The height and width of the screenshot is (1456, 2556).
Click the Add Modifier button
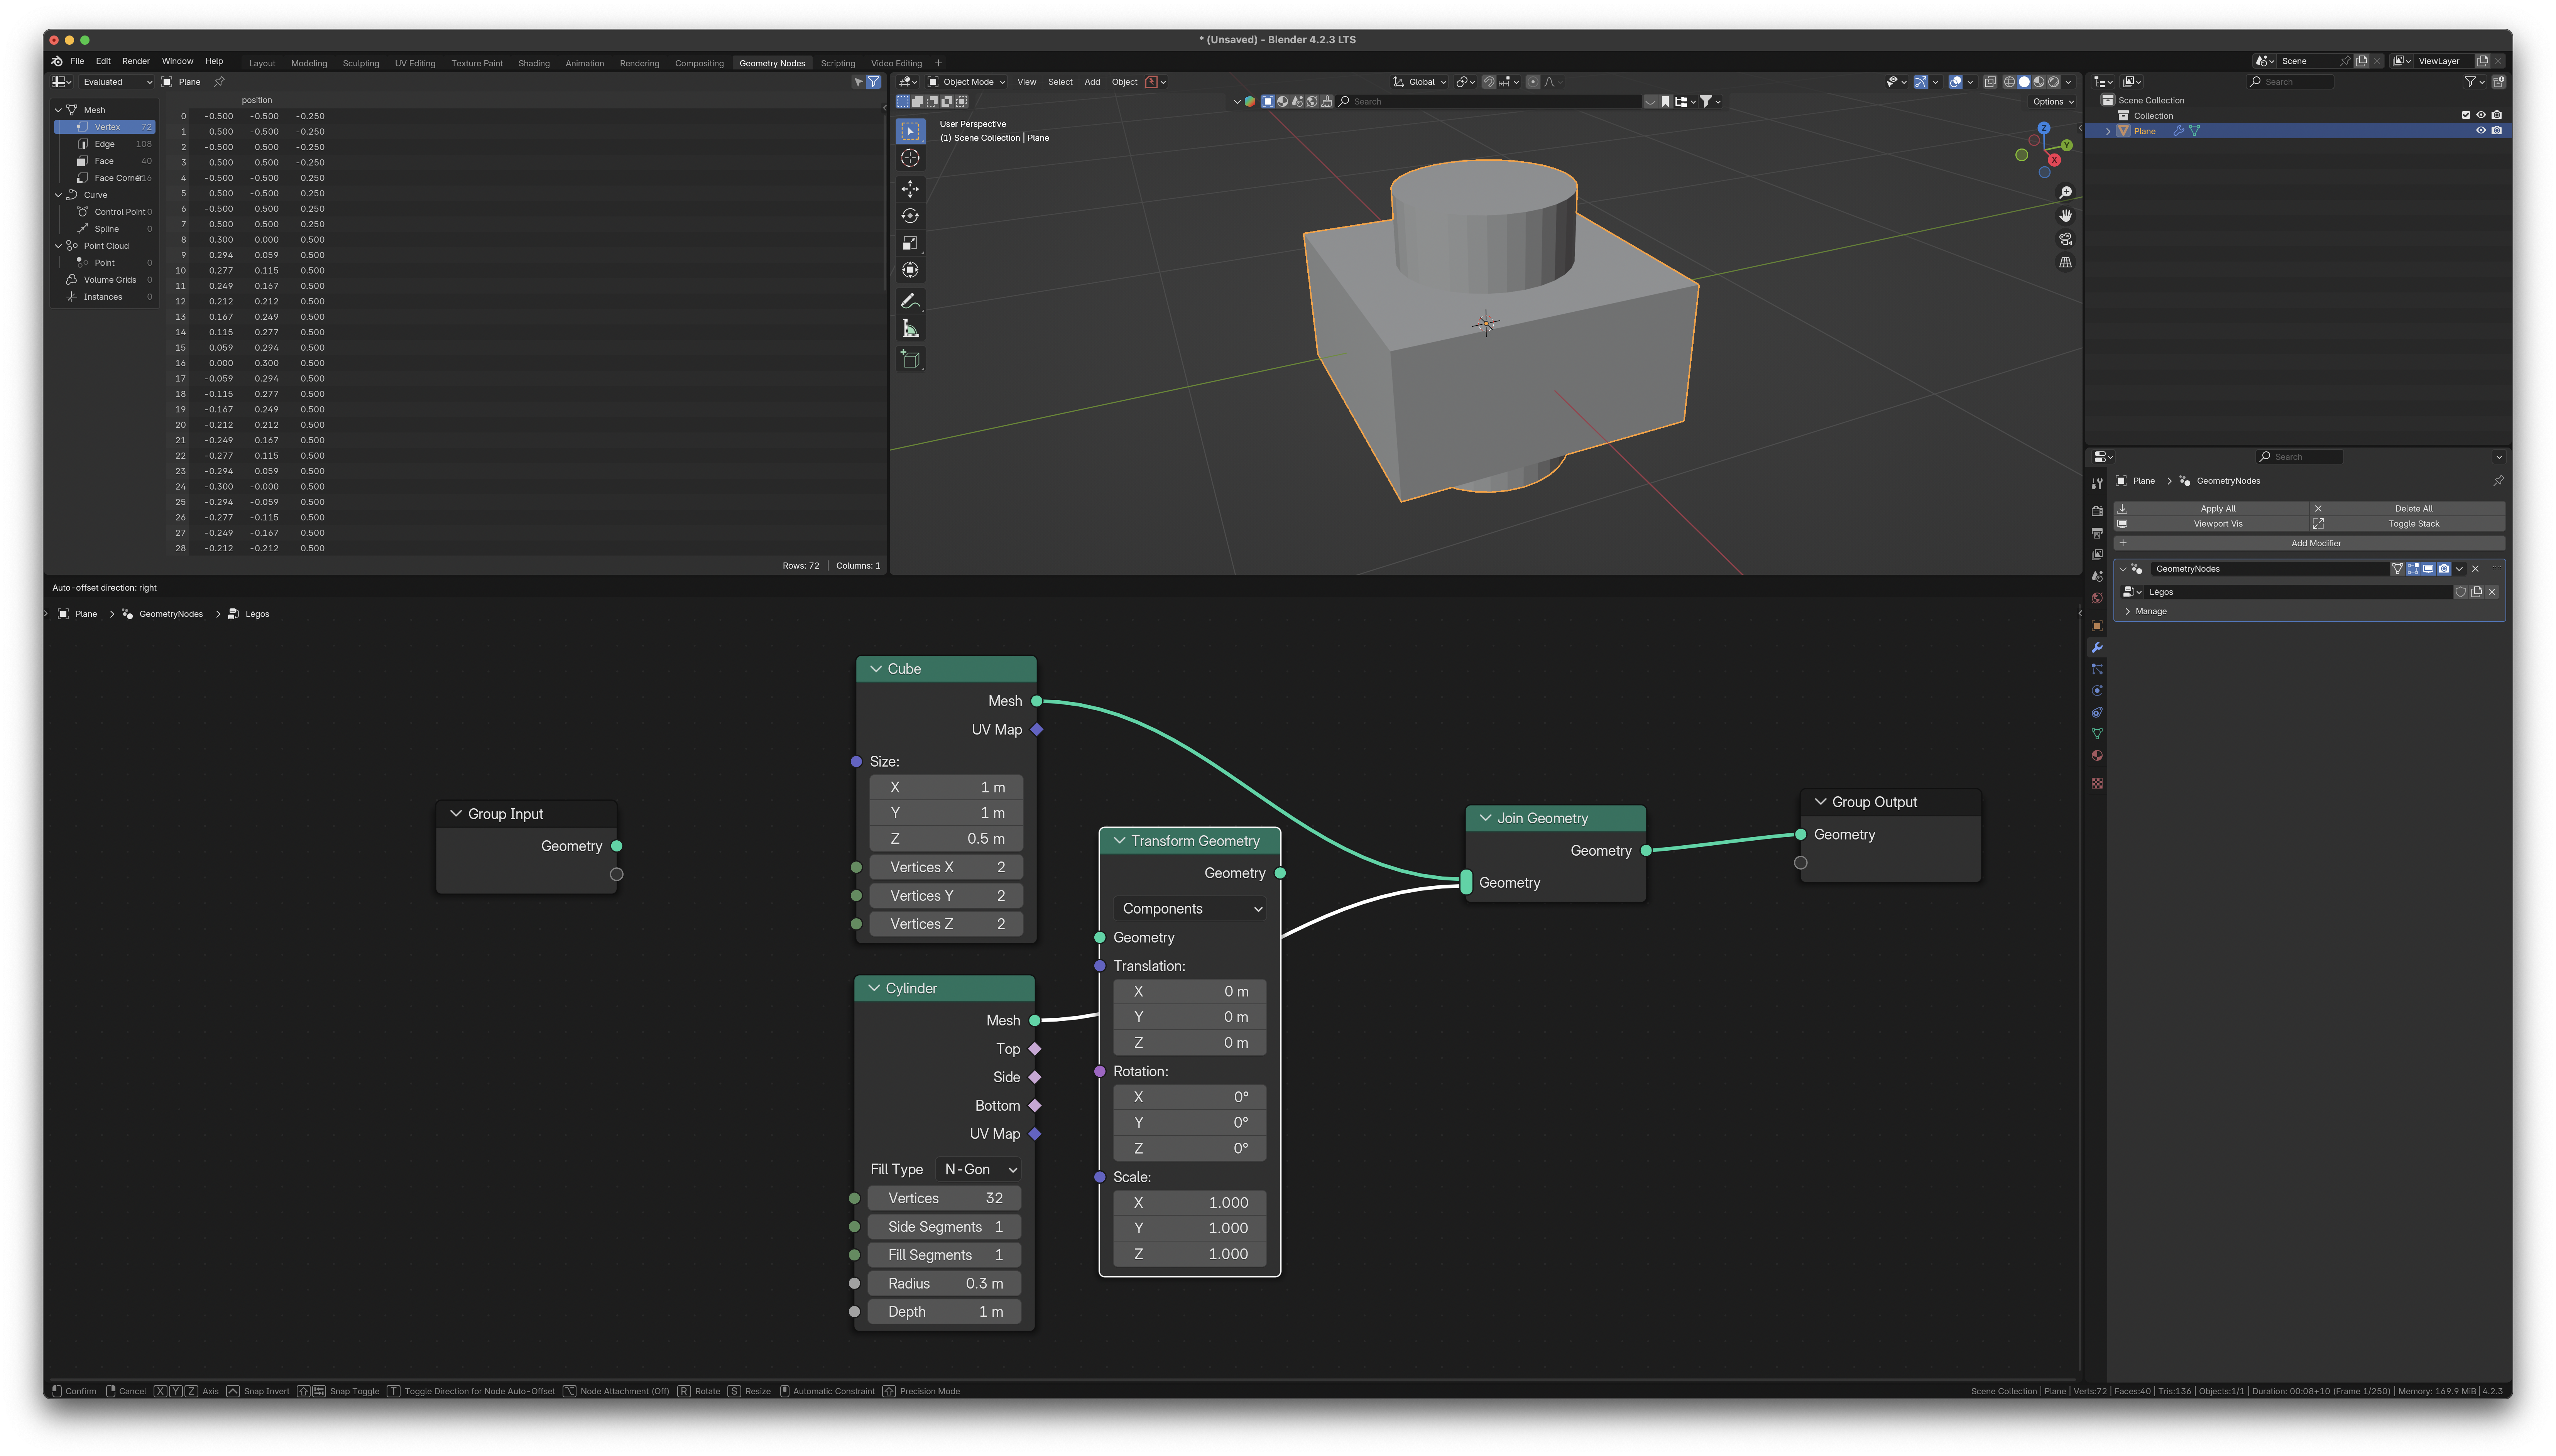(2309, 543)
